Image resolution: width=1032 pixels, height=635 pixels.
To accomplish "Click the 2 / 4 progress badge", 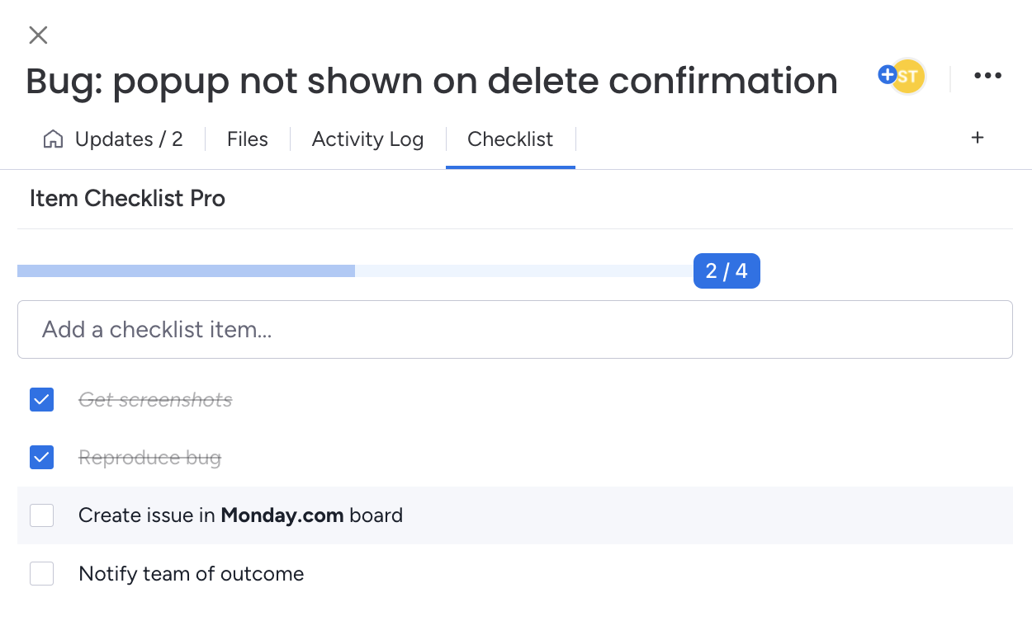I will [x=727, y=271].
